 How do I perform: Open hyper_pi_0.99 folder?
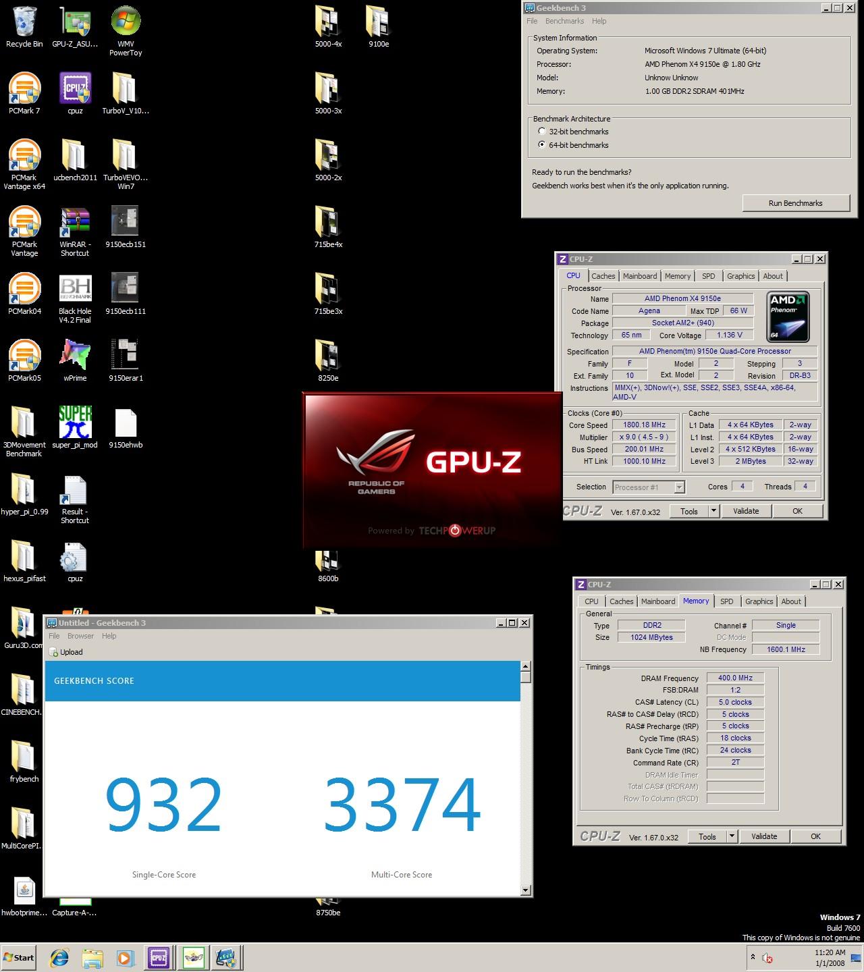(x=24, y=495)
